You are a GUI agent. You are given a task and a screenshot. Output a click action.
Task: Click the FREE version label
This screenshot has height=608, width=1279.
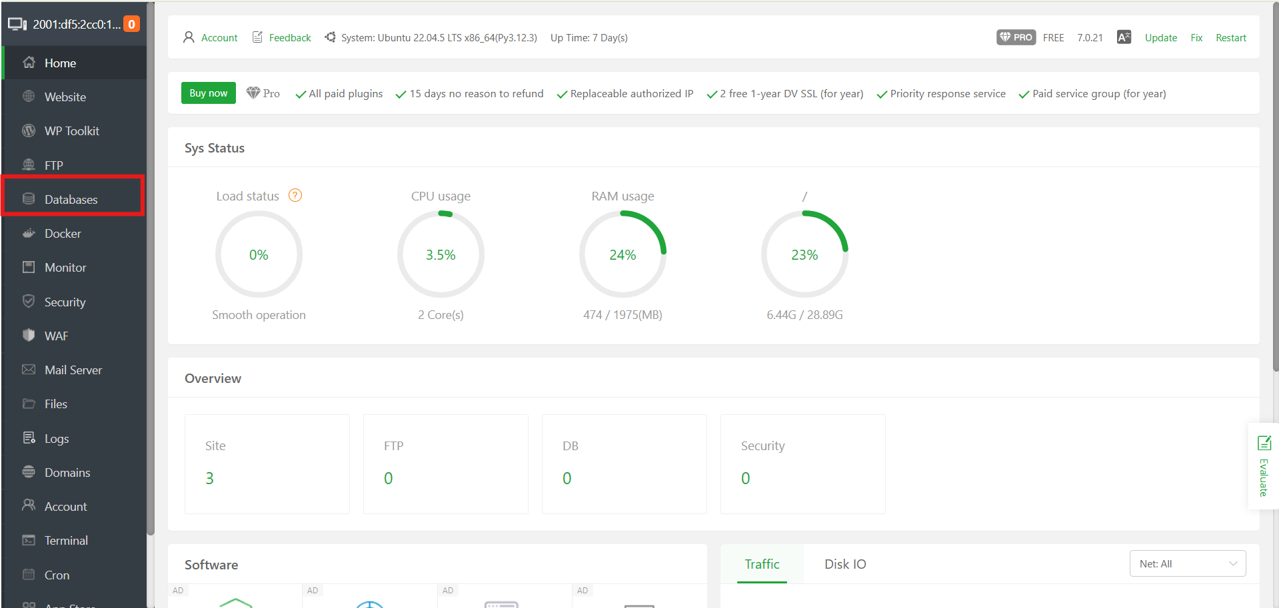[x=1053, y=37]
